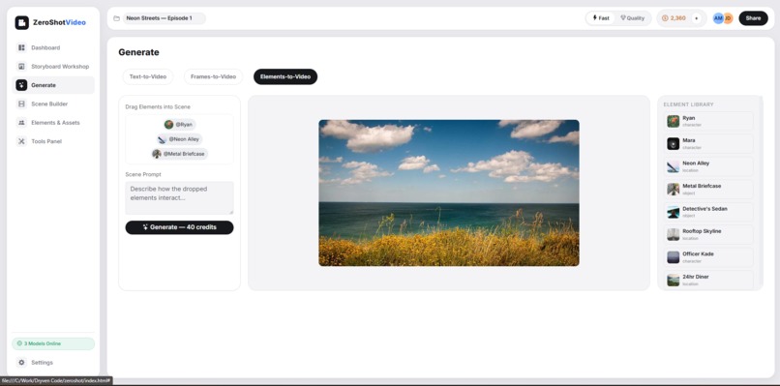The height and width of the screenshot is (386, 780).
Task: Open Storyboard Workshop from the sidebar
Action: [x=53, y=66]
